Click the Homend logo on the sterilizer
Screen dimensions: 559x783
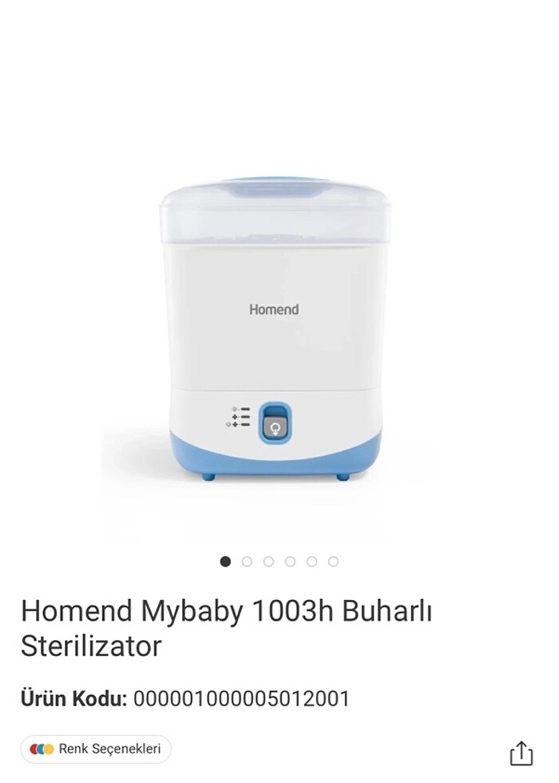coord(274,310)
